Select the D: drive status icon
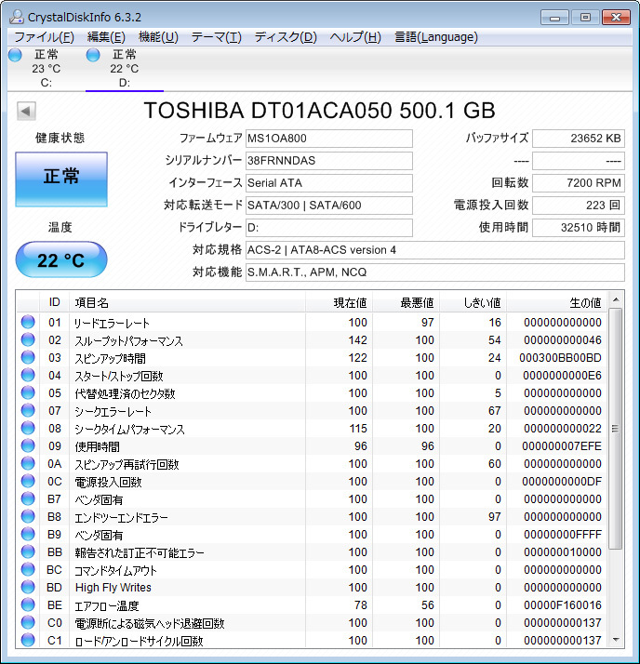The height and width of the screenshot is (664, 640). point(93,55)
